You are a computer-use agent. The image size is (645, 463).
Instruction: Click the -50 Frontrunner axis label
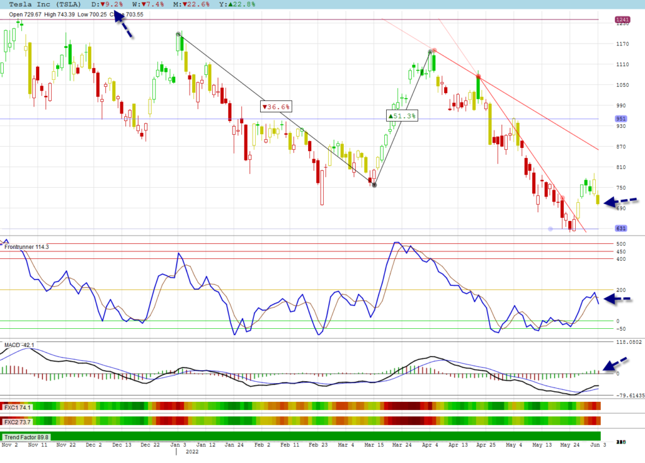point(620,329)
